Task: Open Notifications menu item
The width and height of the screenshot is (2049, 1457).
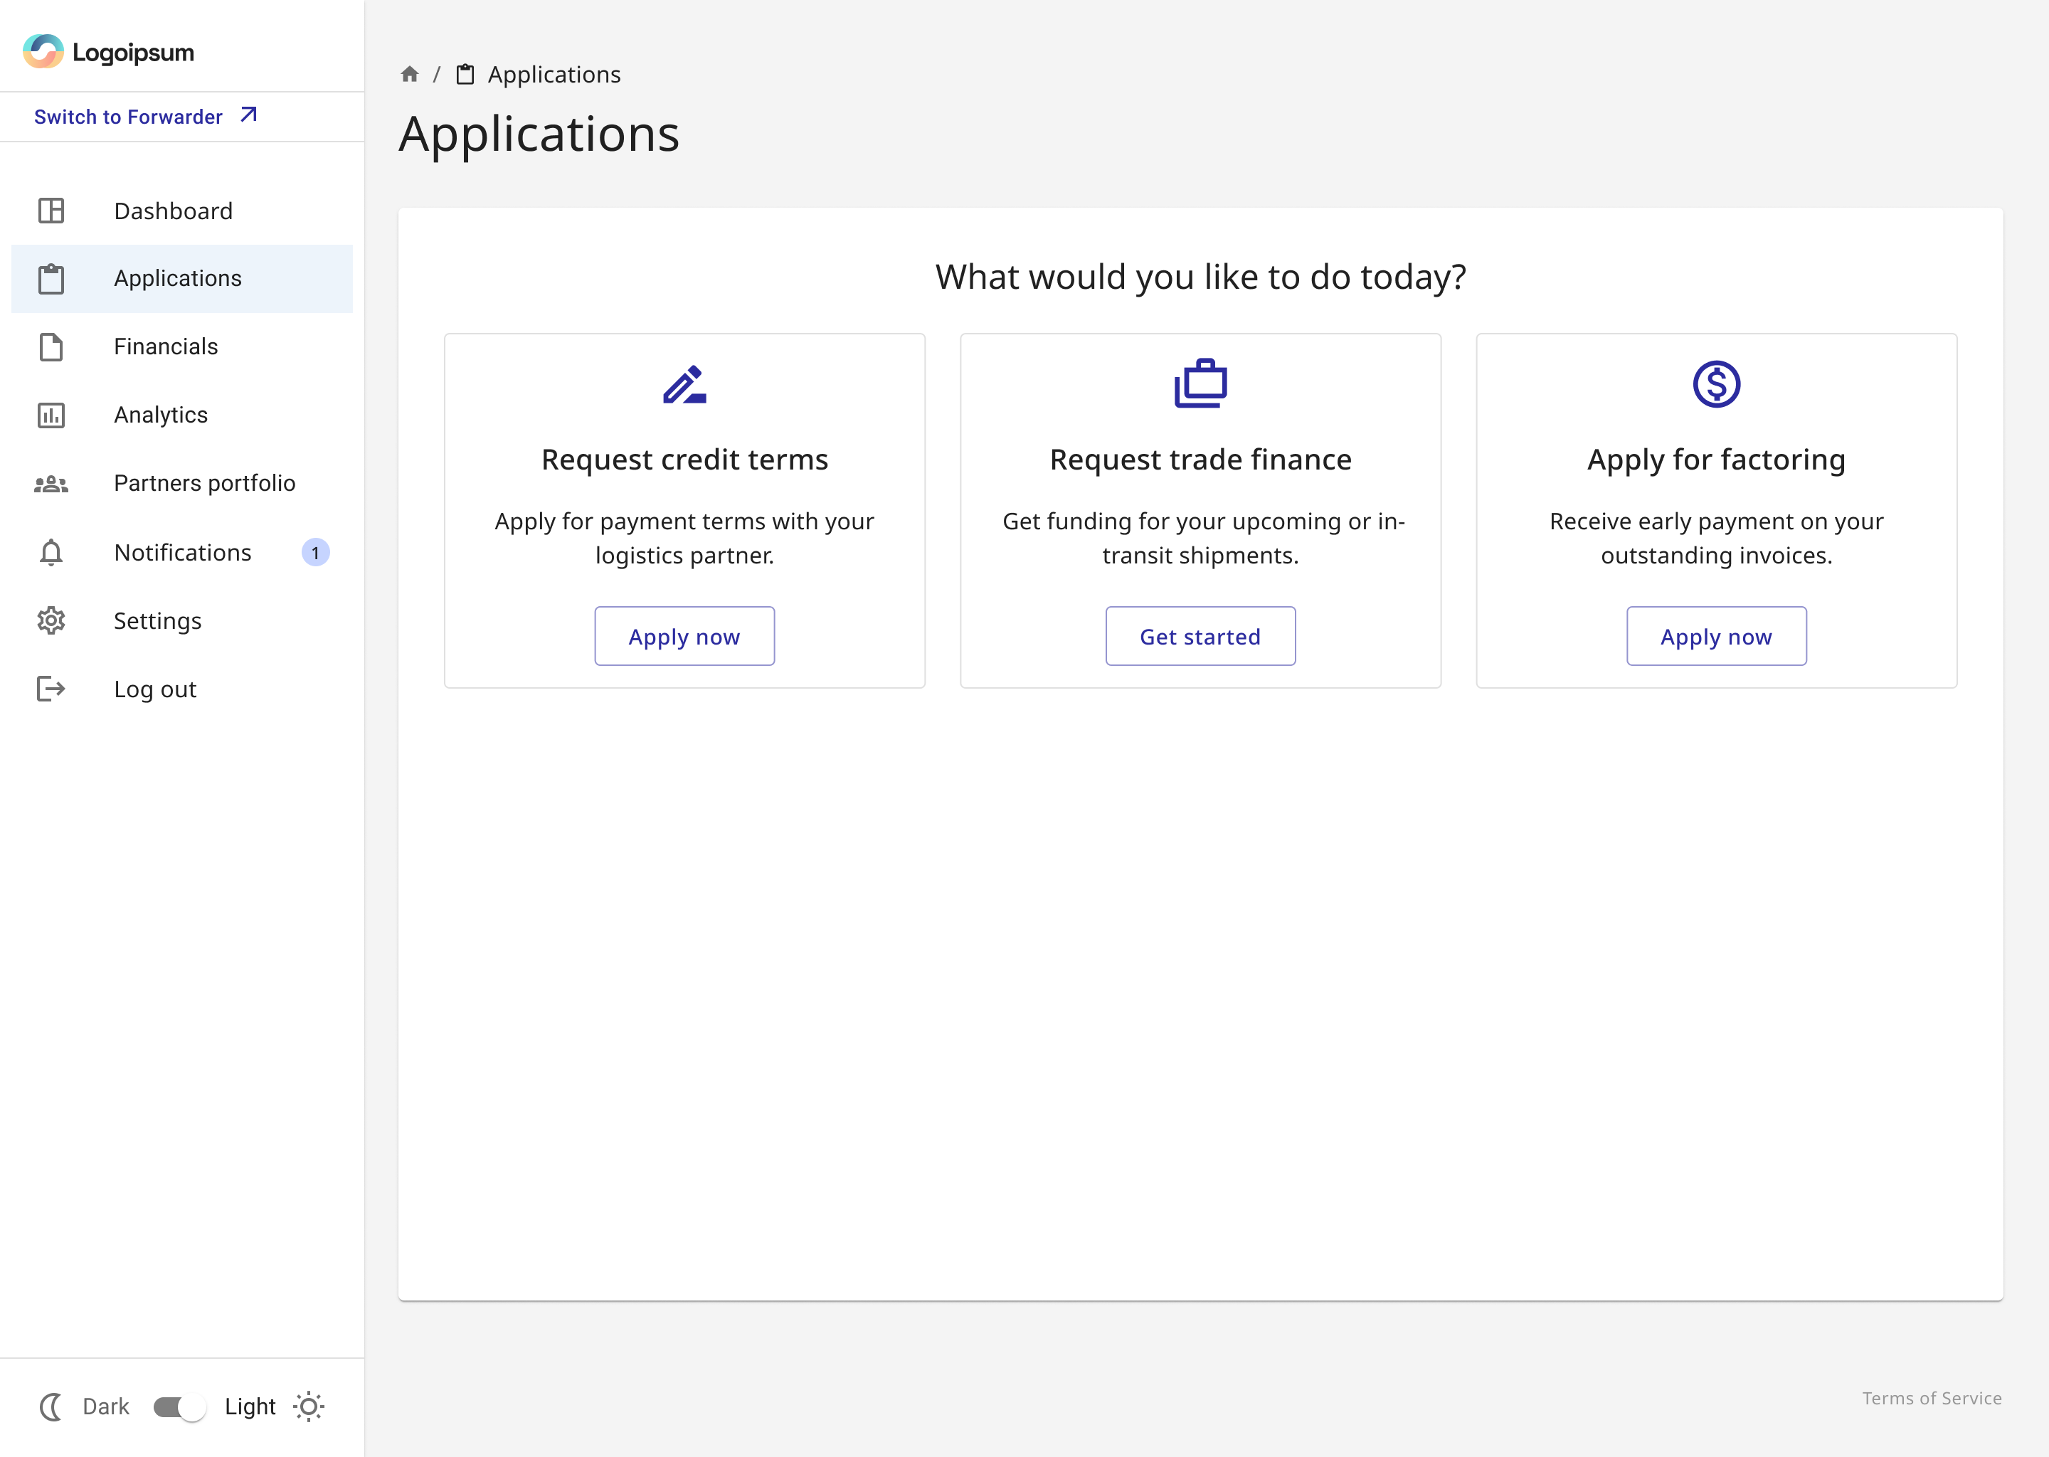Action: coord(182,552)
